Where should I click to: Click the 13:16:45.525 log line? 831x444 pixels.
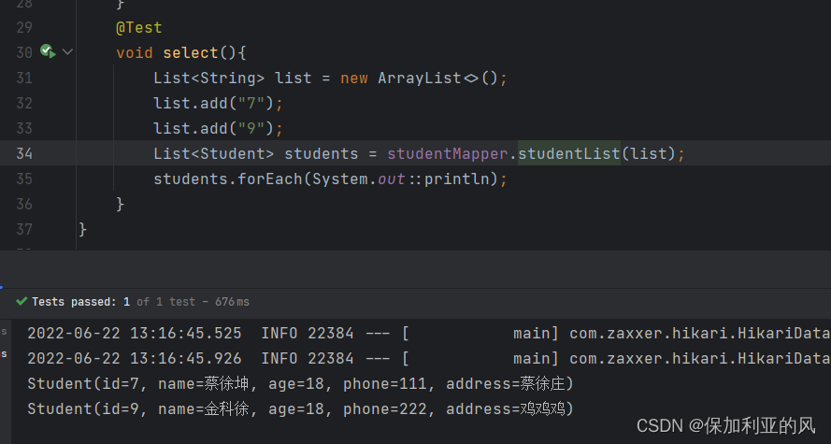[x=280, y=333]
